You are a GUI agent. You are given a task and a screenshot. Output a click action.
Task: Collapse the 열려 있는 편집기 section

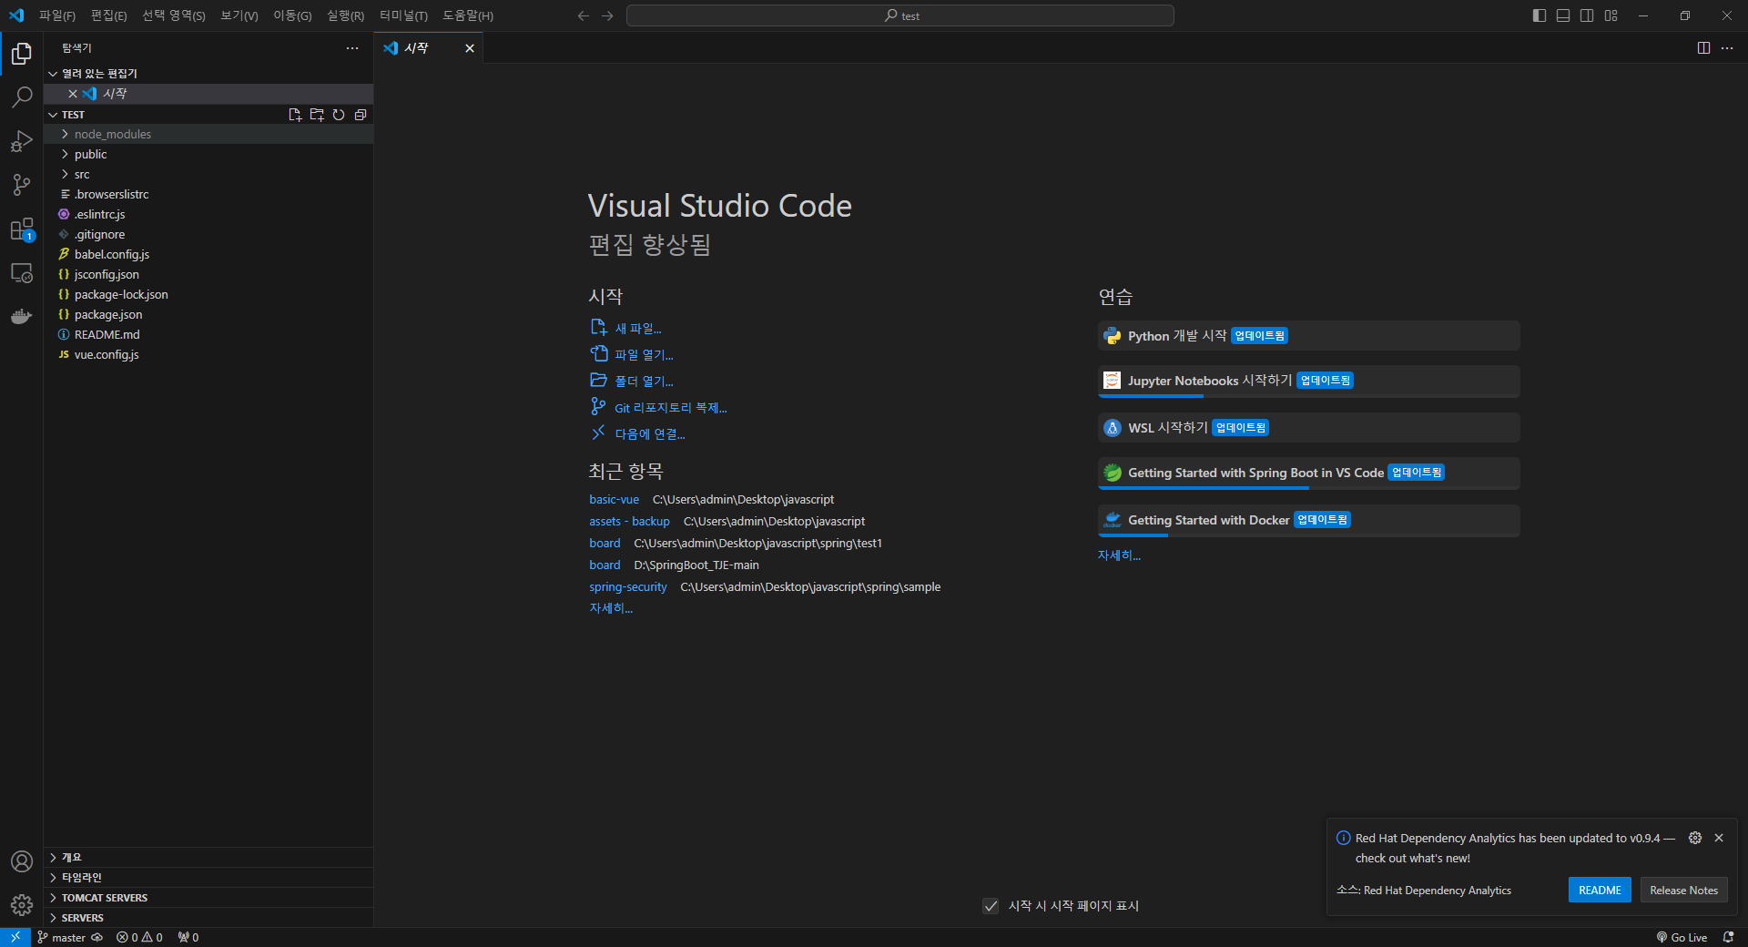pyautogui.click(x=208, y=74)
